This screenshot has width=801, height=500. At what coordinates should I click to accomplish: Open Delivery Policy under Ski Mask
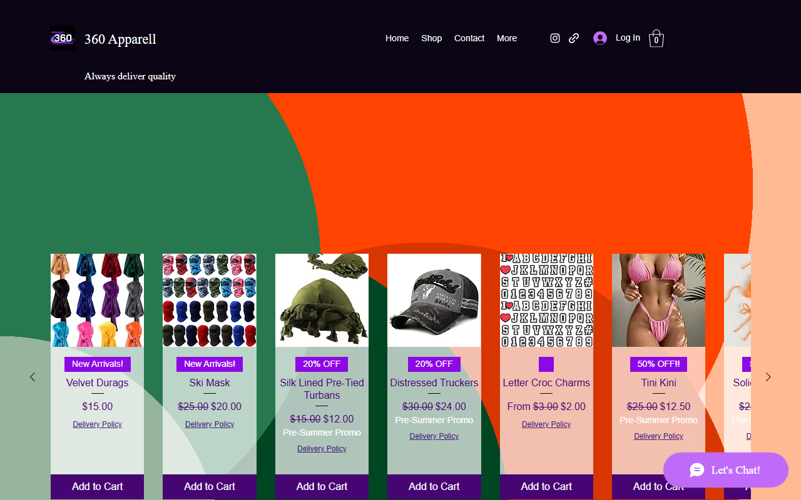pos(210,424)
